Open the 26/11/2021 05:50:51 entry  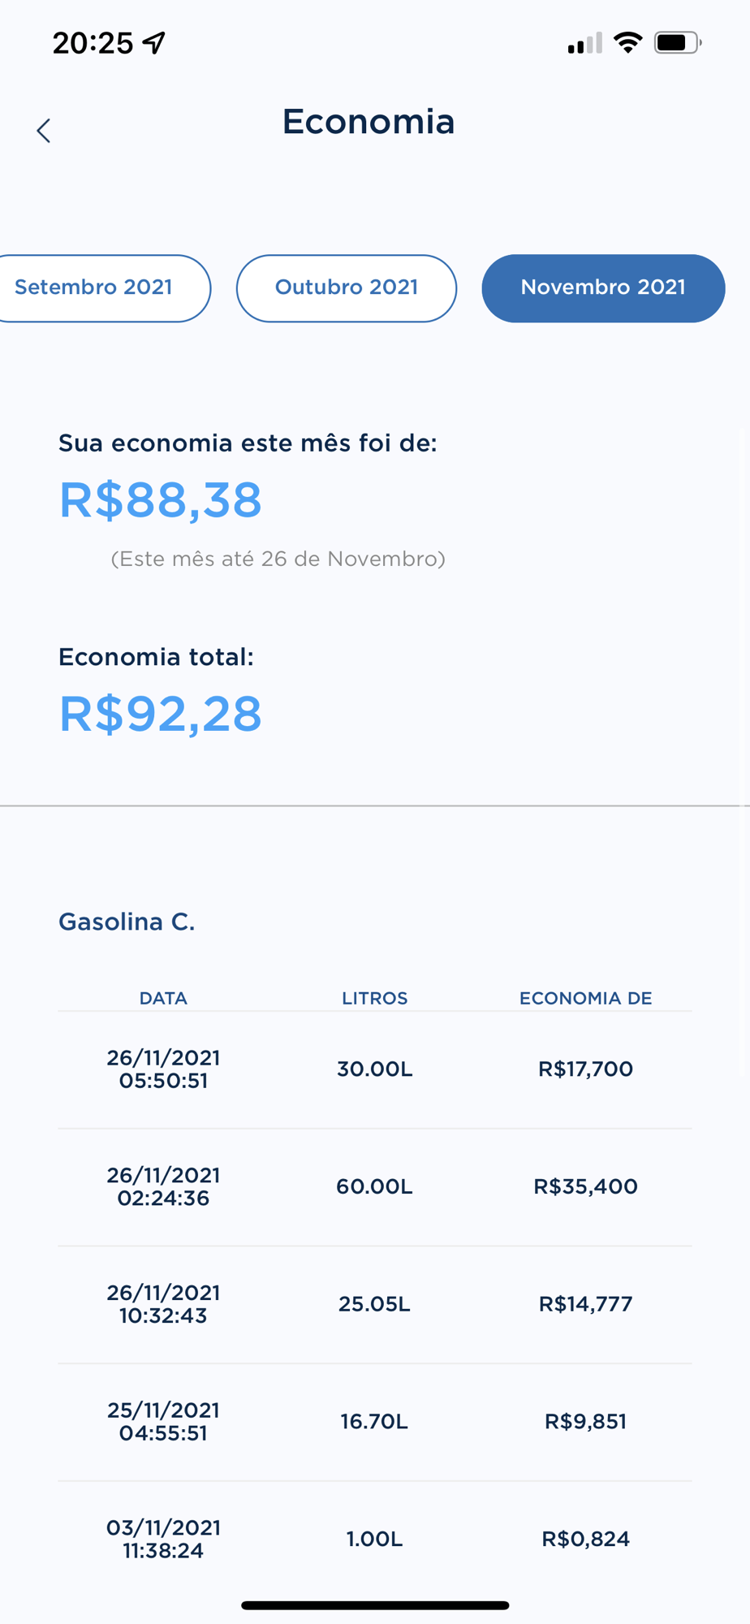click(375, 1069)
